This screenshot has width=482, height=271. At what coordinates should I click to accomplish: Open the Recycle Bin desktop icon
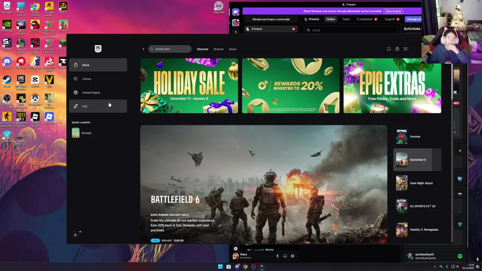click(7, 8)
